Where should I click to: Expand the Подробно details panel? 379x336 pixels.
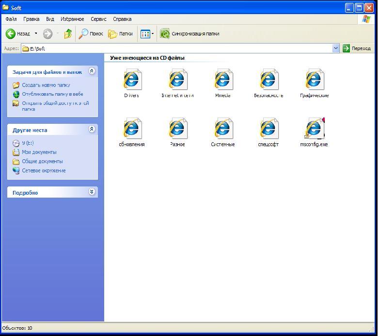(x=92, y=192)
